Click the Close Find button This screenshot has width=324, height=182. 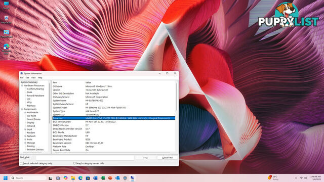point(168,158)
